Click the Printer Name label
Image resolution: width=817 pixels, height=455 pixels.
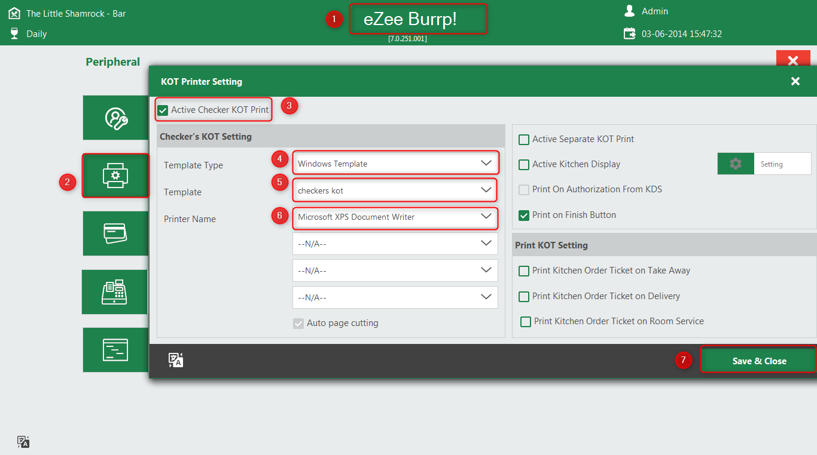point(190,219)
